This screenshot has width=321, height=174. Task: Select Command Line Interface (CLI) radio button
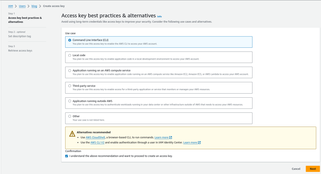pyautogui.click(x=70, y=40)
